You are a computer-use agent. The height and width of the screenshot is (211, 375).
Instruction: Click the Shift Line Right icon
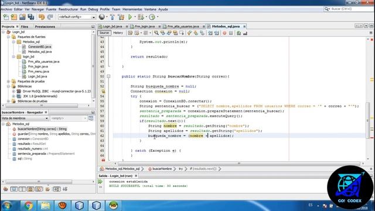[217, 33]
